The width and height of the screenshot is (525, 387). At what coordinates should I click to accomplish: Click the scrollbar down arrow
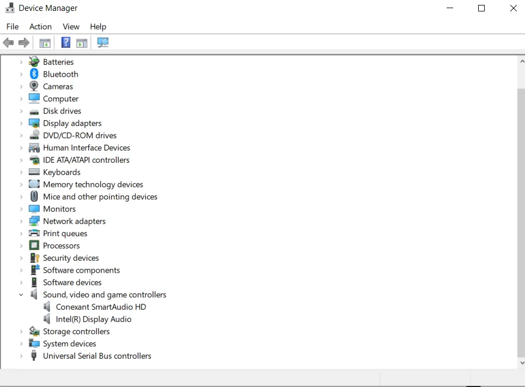[x=522, y=363]
